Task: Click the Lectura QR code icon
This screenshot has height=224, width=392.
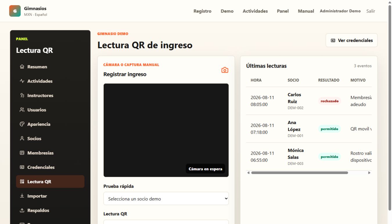Action: coord(22,182)
